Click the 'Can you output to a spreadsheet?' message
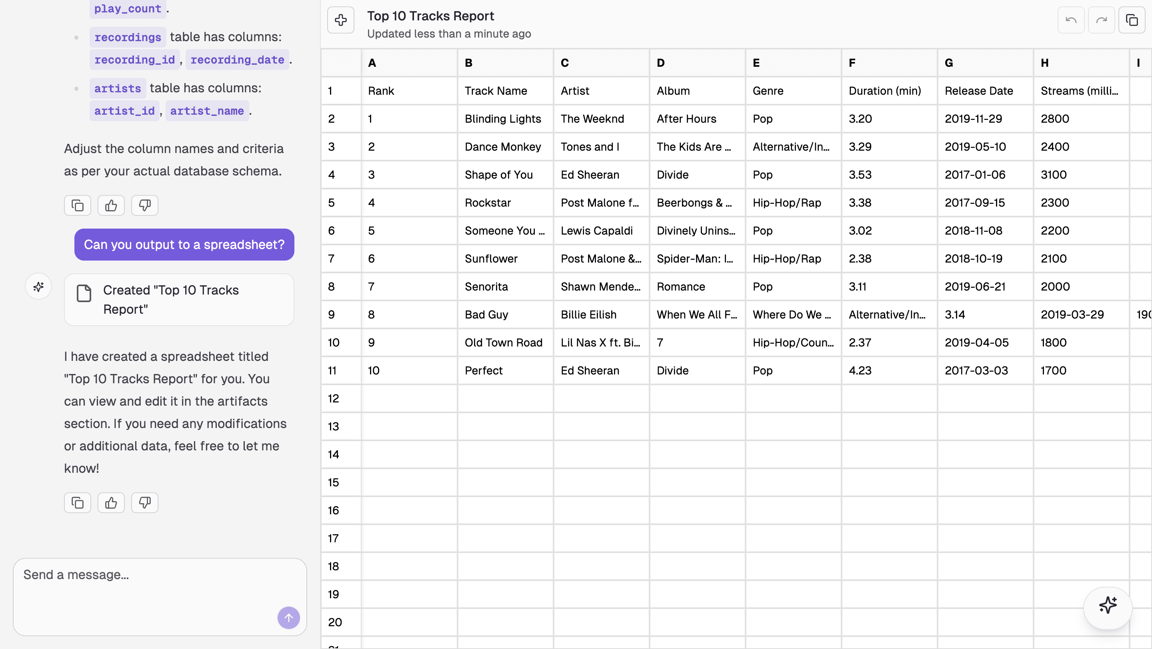The width and height of the screenshot is (1152, 649). tap(184, 244)
